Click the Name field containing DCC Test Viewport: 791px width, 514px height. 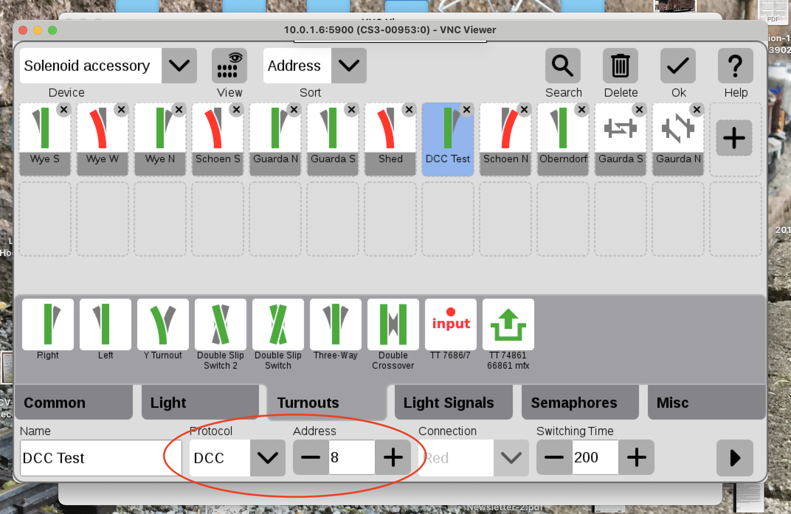[101, 458]
